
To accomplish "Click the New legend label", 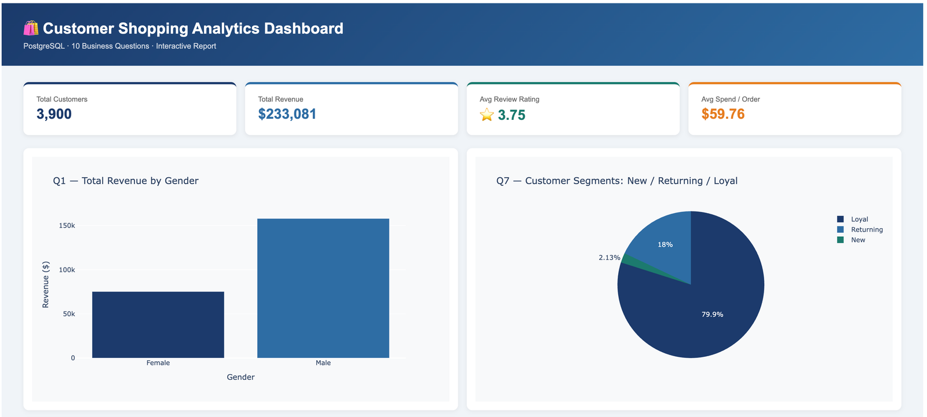I will pyautogui.click(x=858, y=240).
